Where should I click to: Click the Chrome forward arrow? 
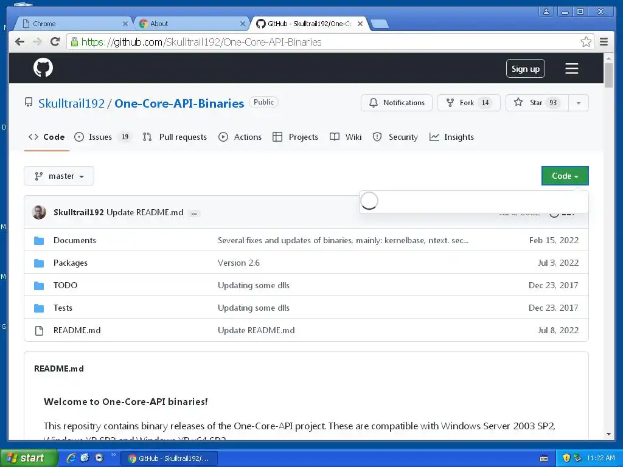(x=37, y=42)
